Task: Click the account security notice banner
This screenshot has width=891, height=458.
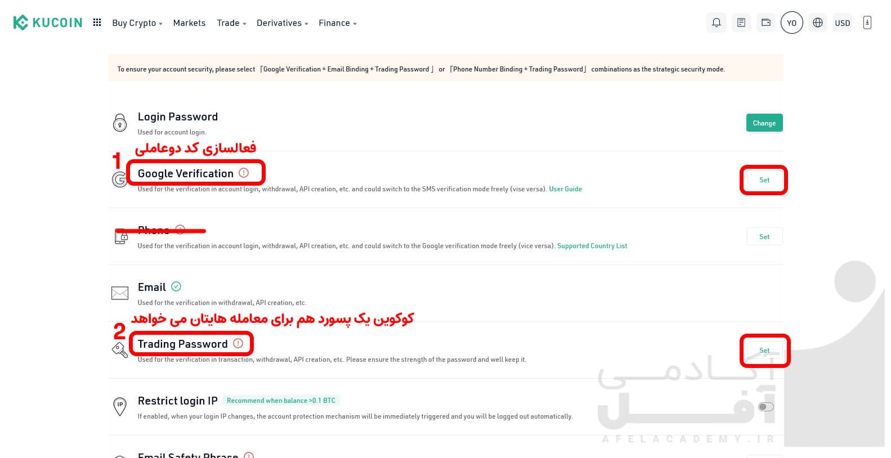Action: tap(446, 68)
